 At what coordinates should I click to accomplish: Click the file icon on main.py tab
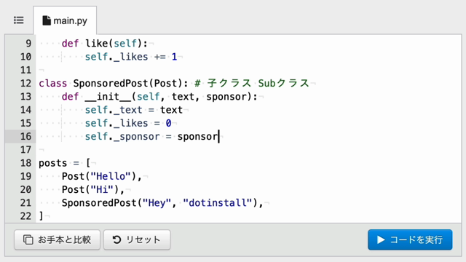click(47, 20)
